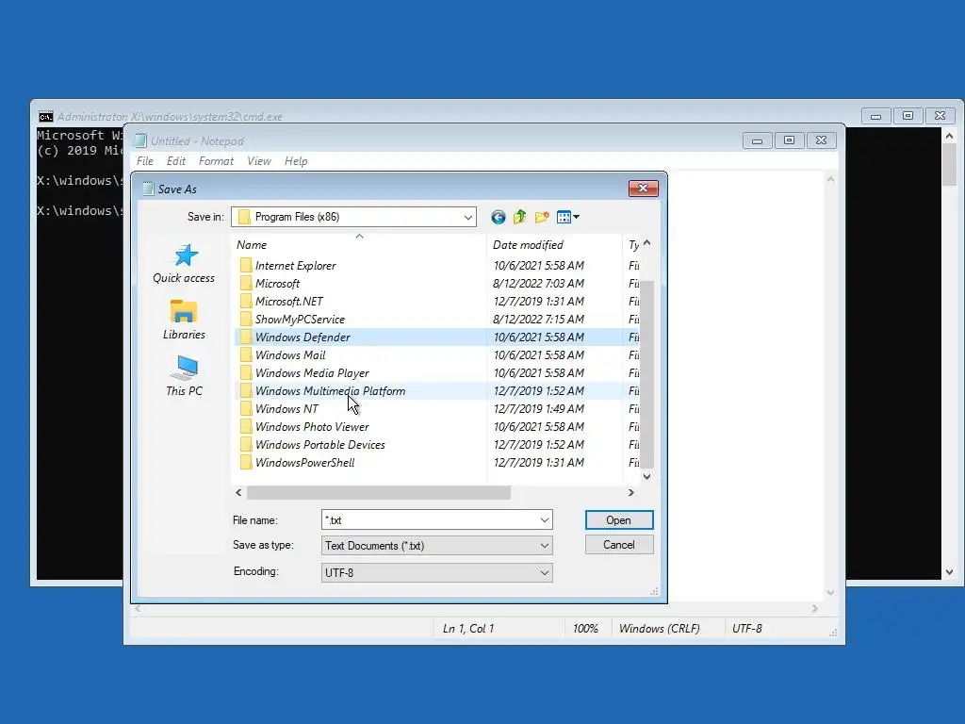Open the view options dropdown arrow

pos(577,217)
